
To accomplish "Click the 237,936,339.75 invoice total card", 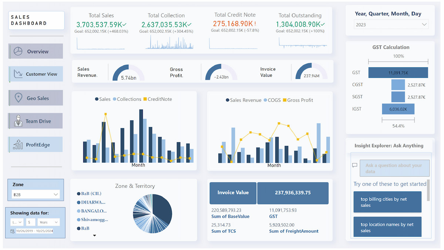I will point(293,193).
